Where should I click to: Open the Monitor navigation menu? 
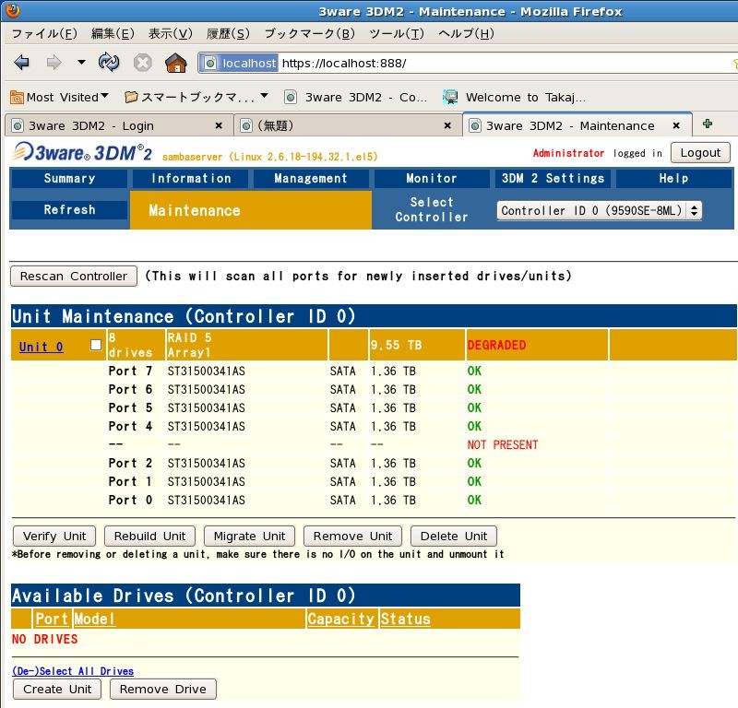pyautogui.click(x=432, y=178)
